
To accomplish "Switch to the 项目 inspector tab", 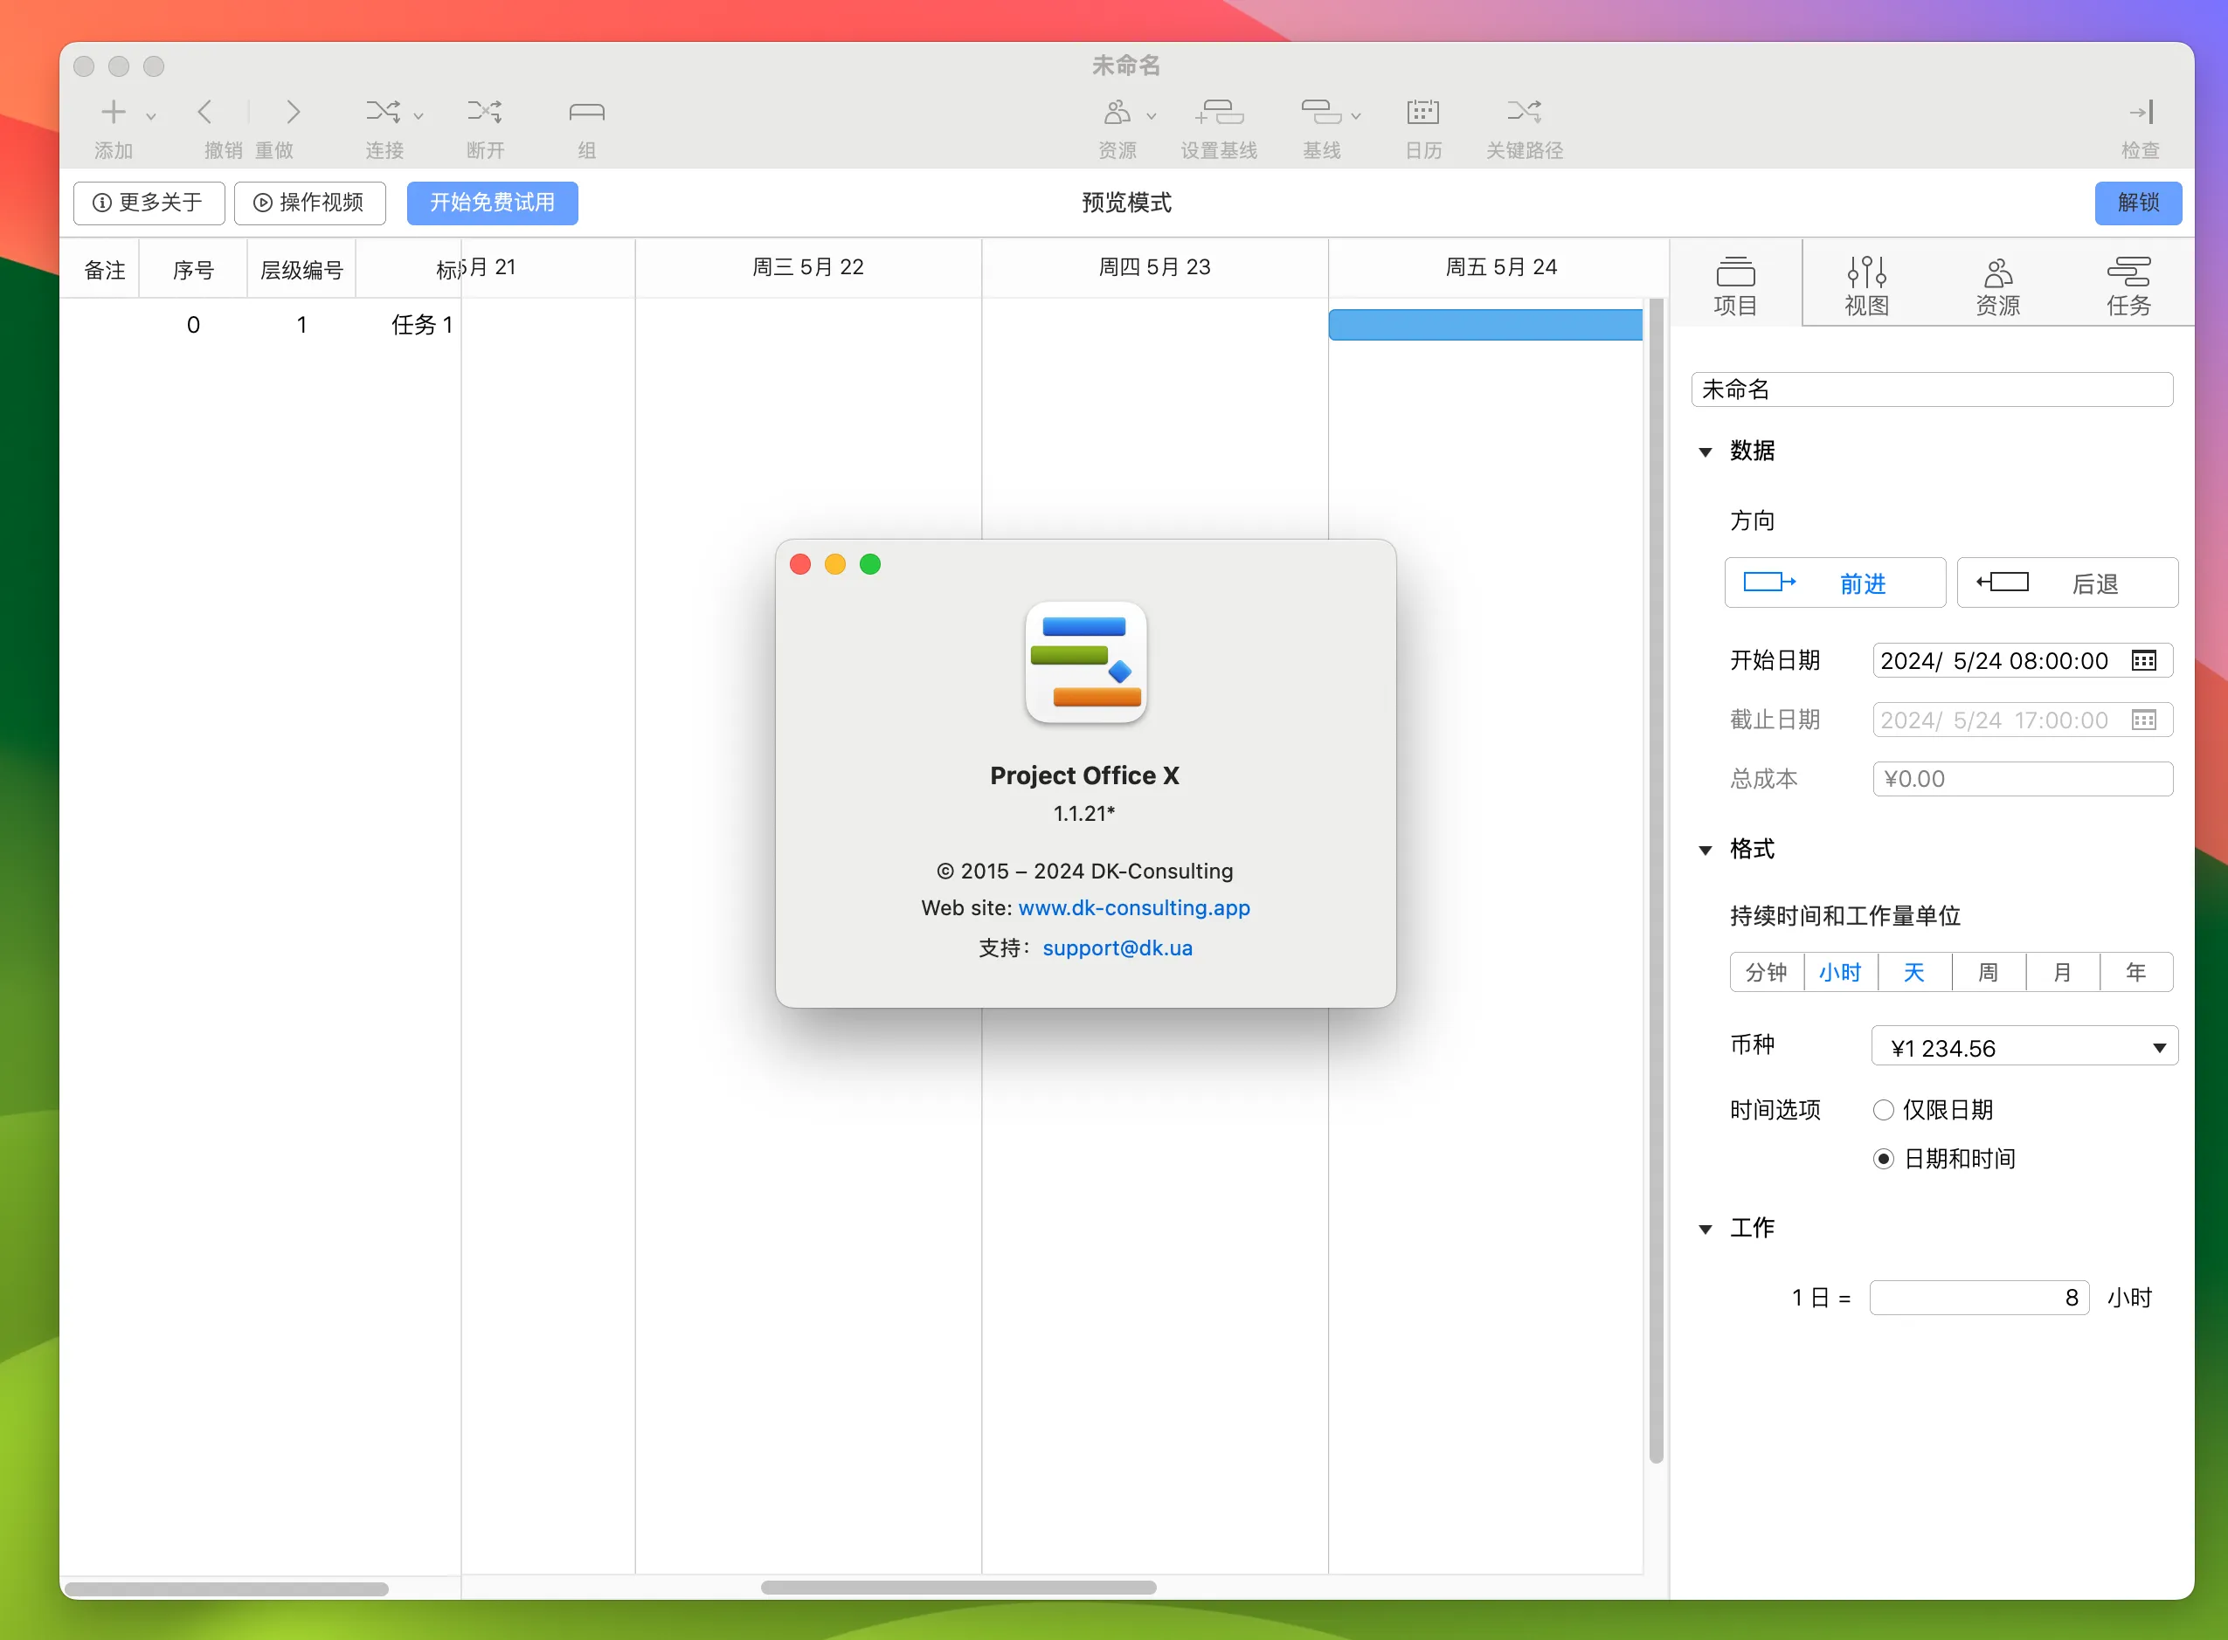I will pos(1735,286).
